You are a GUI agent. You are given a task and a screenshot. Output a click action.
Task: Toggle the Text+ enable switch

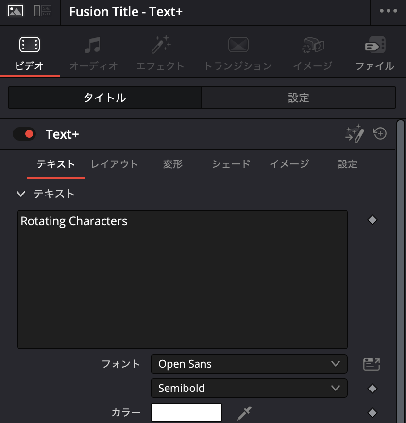click(24, 134)
